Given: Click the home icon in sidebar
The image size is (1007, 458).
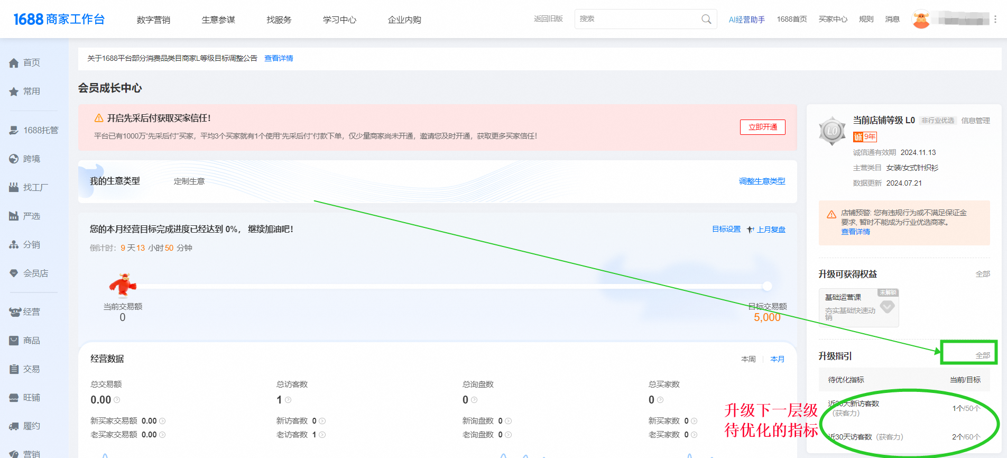Looking at the screenshot, I should (14, 63).
